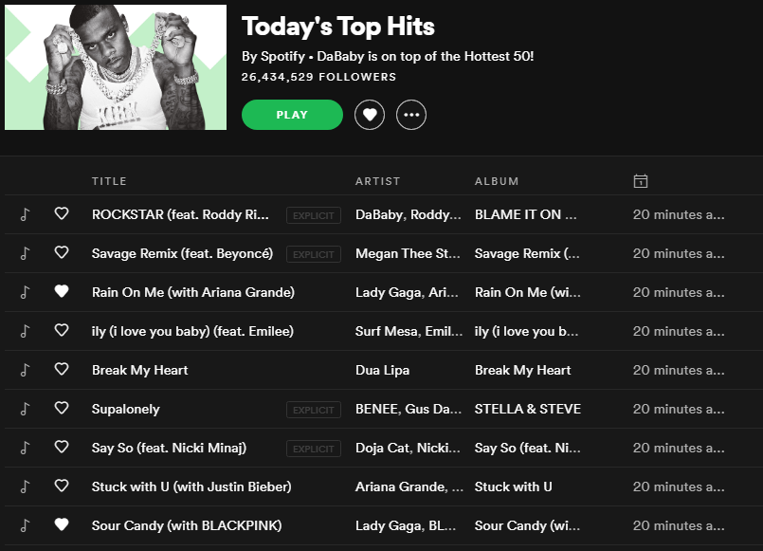Like the ROCKSTAR track
The width and height of the screenshot is (763, 551).
[62, 213]
